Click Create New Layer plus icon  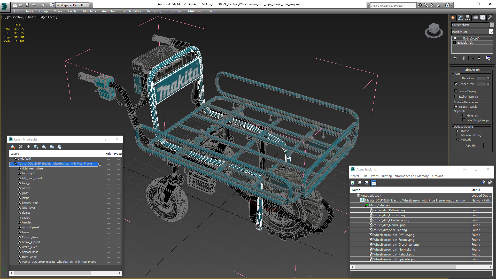click(x=28, y=147)
